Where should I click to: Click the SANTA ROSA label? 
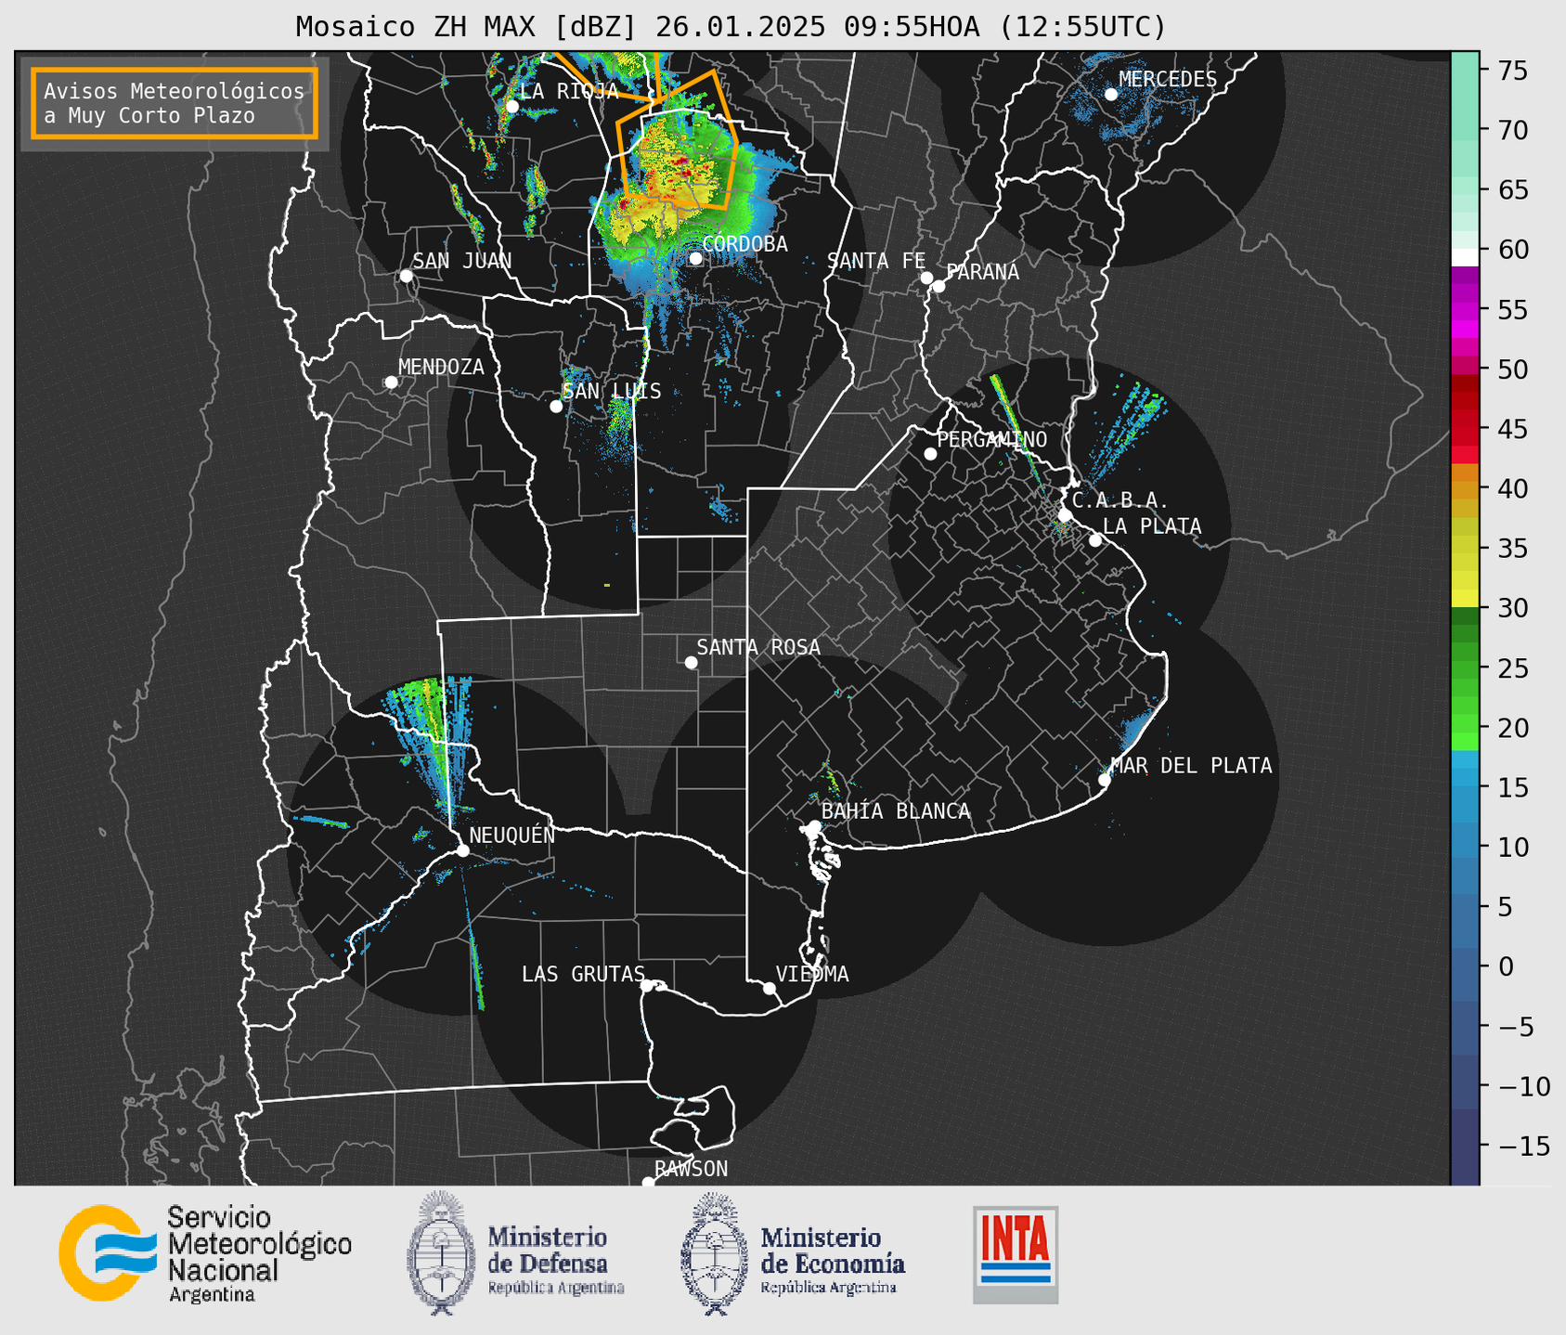point(758,647)
